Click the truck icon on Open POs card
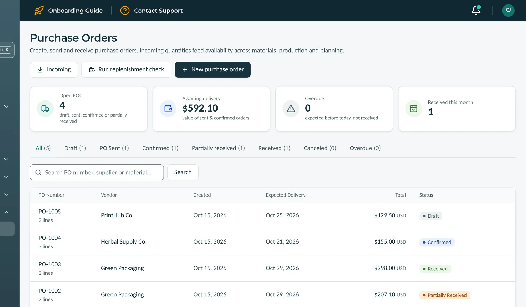Image resolution: width=526 pixels, height=307 pixels. 45,109
